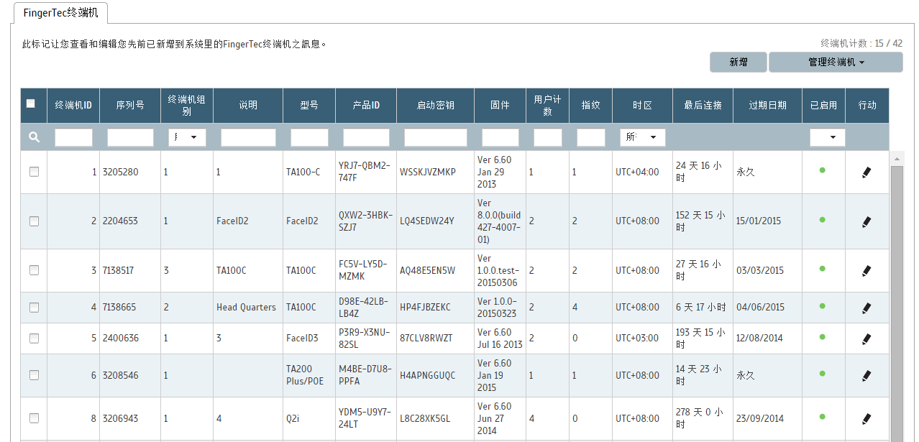The height and width of the screenshot is (442, 919).
Task: Click the 用户计数 filter input
Action: [x=547, y=137]
